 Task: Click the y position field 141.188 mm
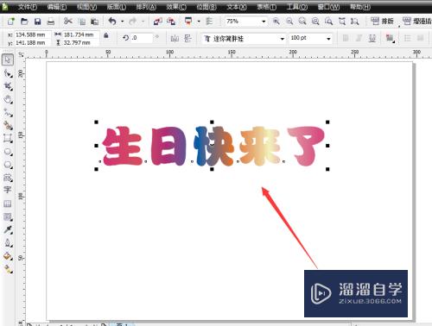[33, 43]
